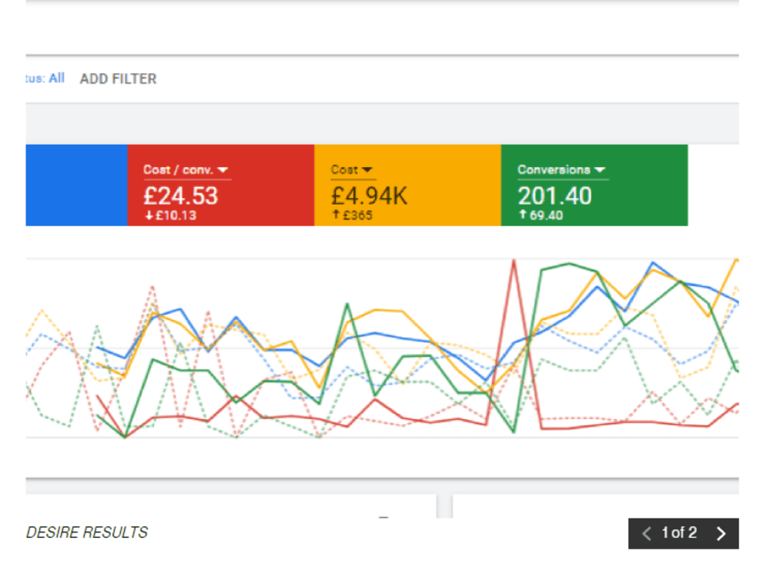This screenshot has width=770, height=577.
Task: Click the £4.94K cost value
Action: 370,196
